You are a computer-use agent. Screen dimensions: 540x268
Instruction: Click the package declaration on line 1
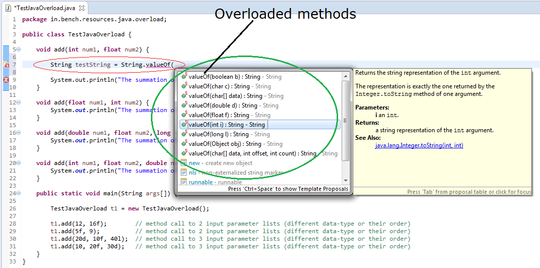click(x=94, y=19)
